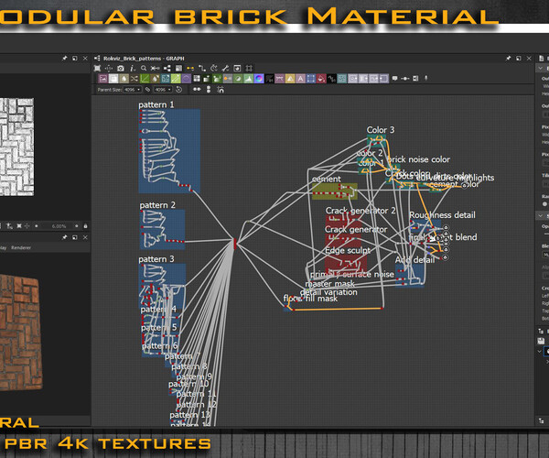
Task: Click the central red multi-switch node
Action: [234, 244]
